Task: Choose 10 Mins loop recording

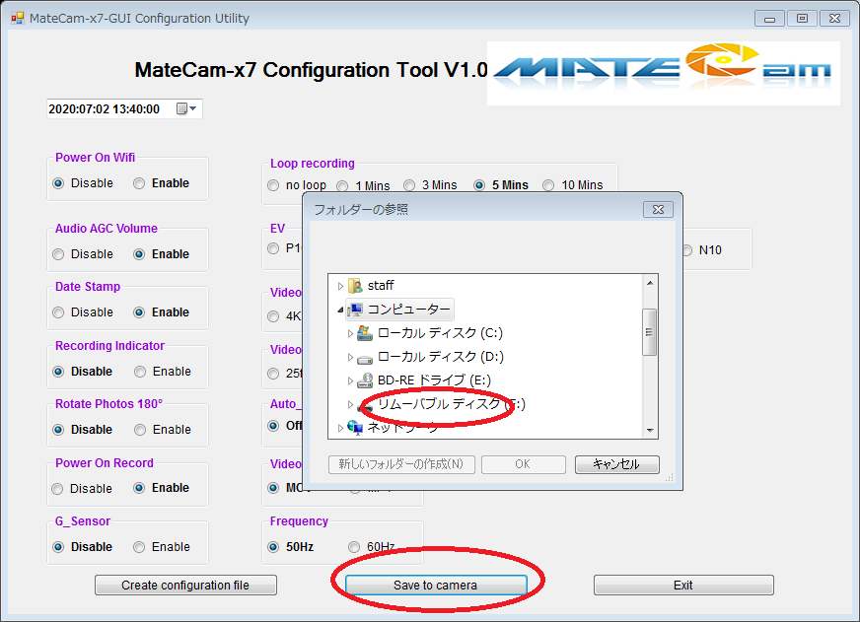Action: coord(548,185)
